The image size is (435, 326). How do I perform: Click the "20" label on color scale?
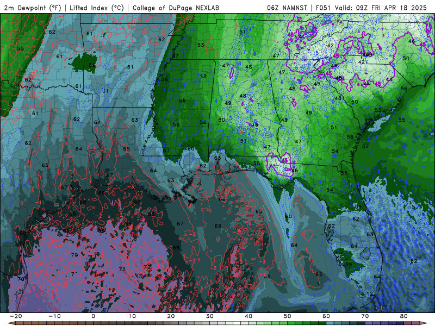click(x=171, y=316)
